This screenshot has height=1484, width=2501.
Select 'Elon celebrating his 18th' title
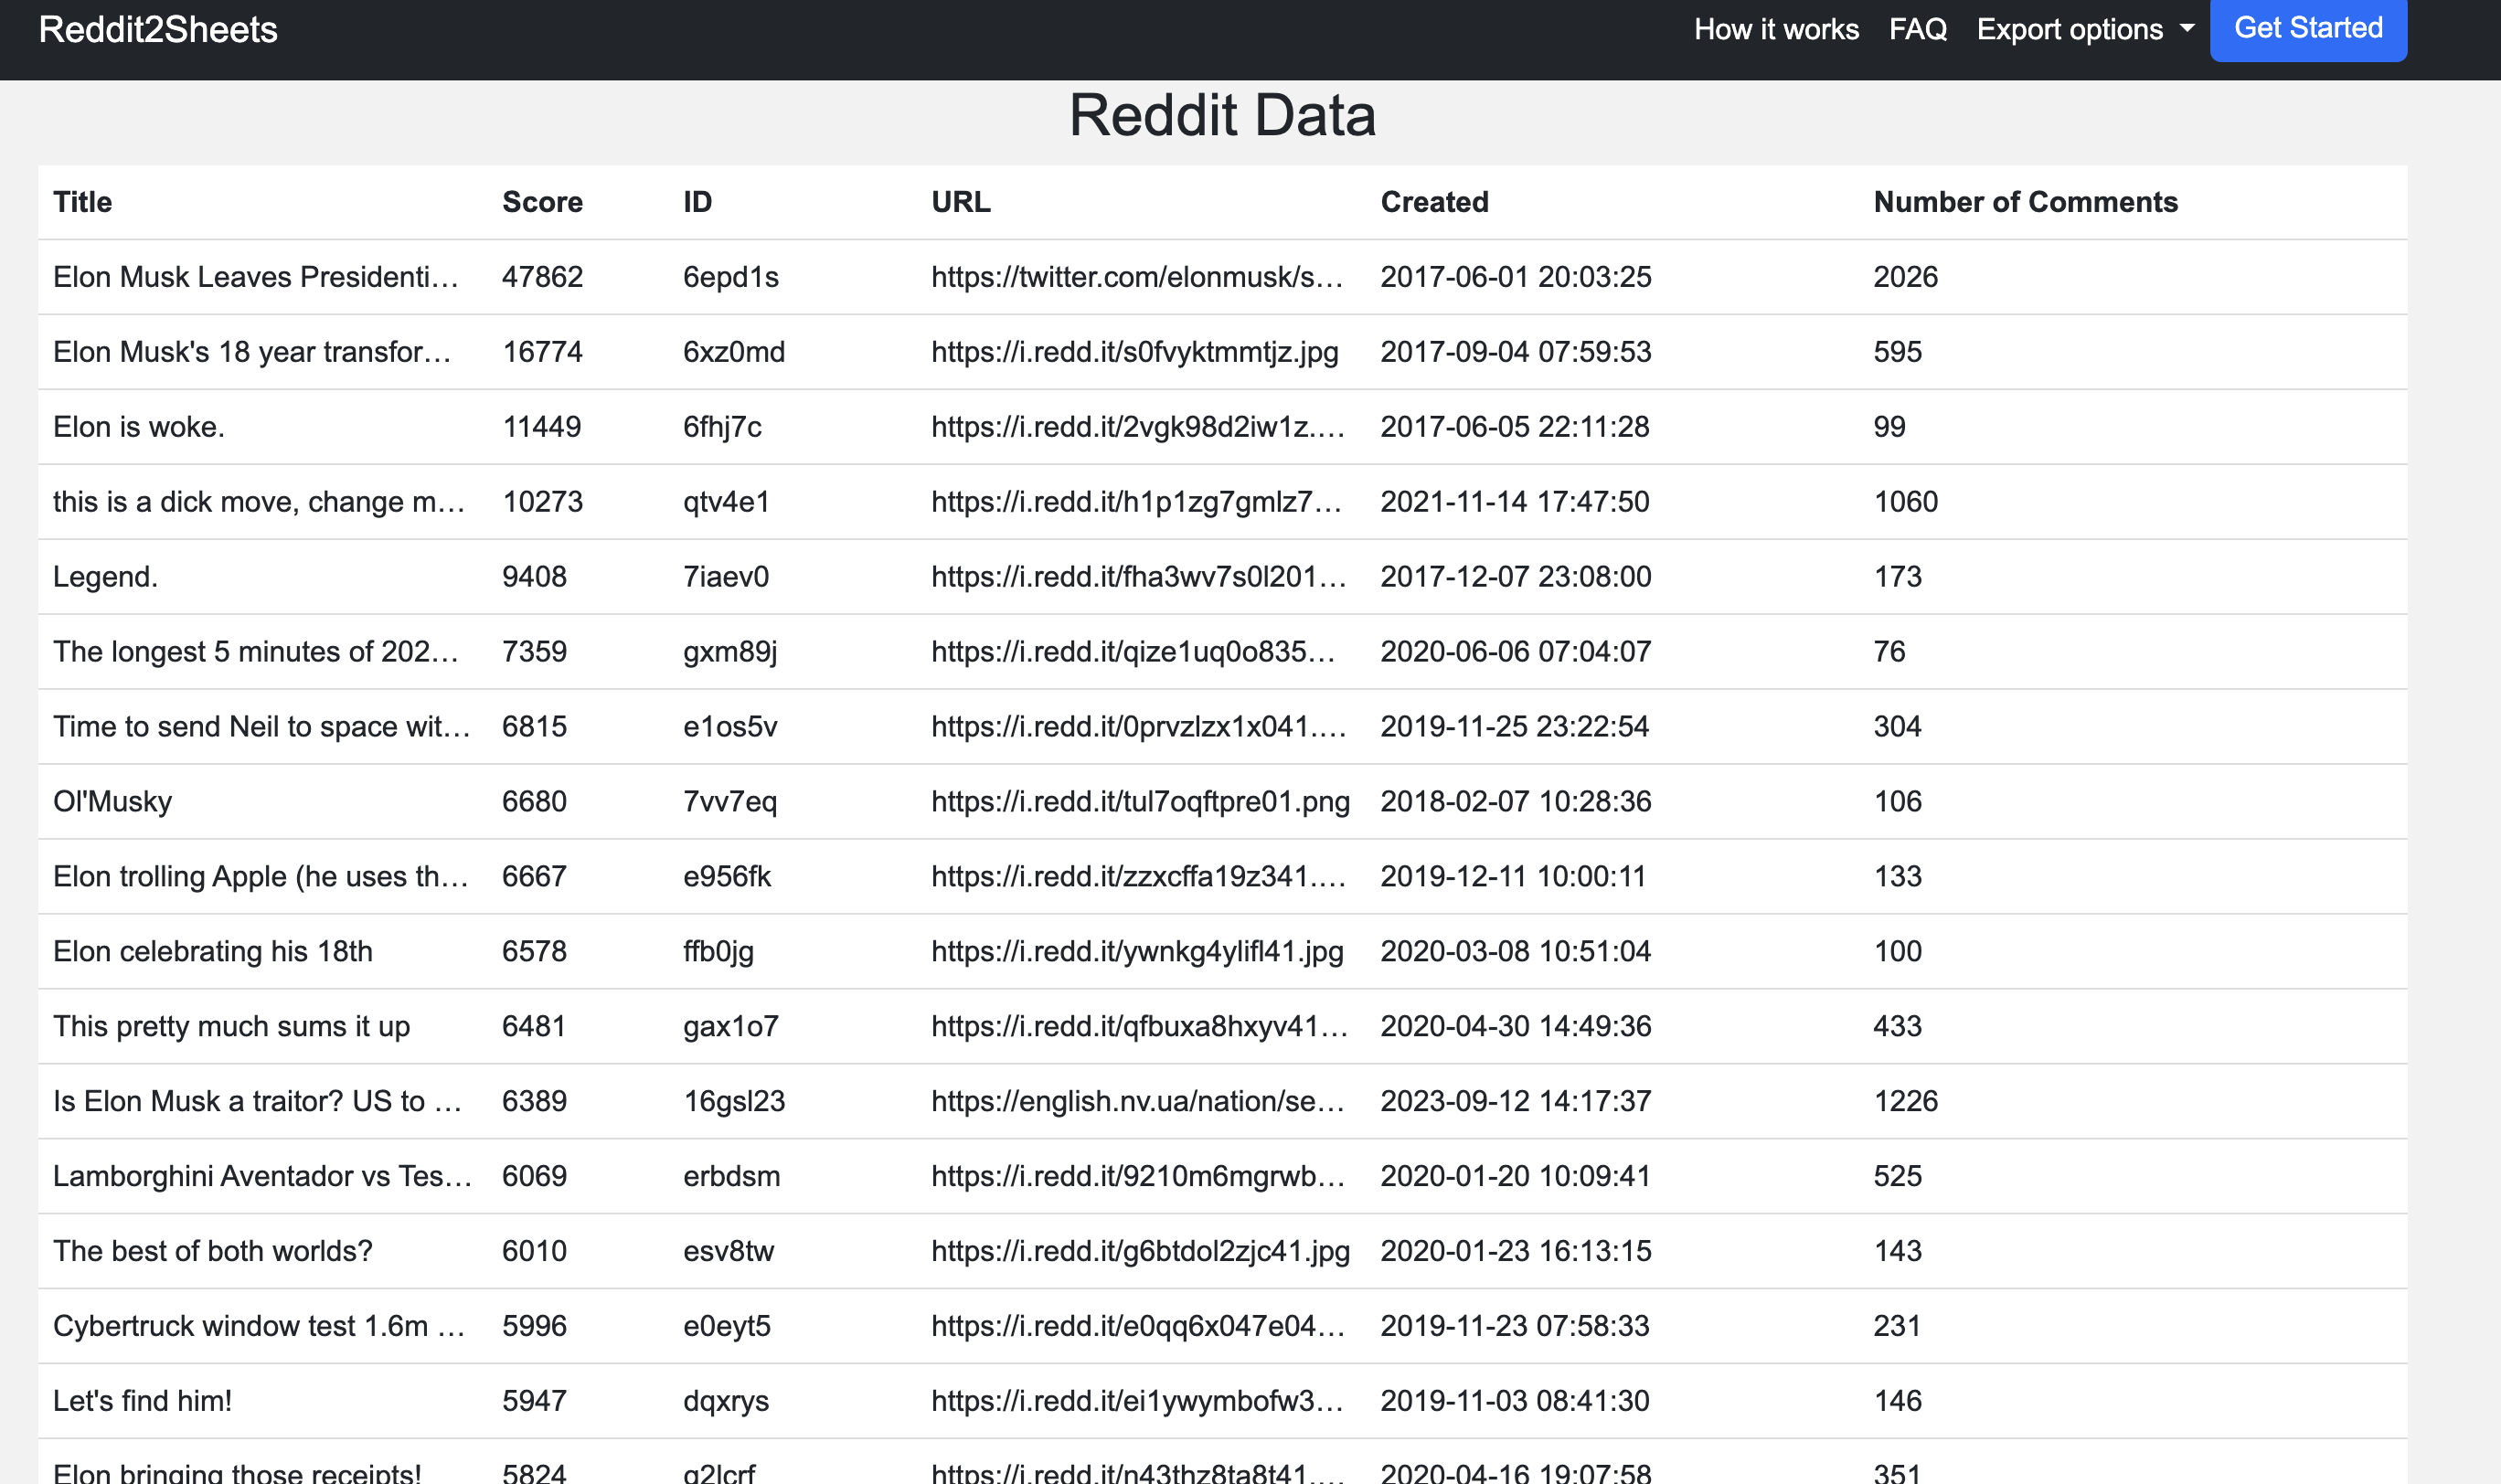coord(212,952)
